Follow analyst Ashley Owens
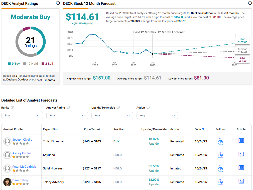 point(220,155)
